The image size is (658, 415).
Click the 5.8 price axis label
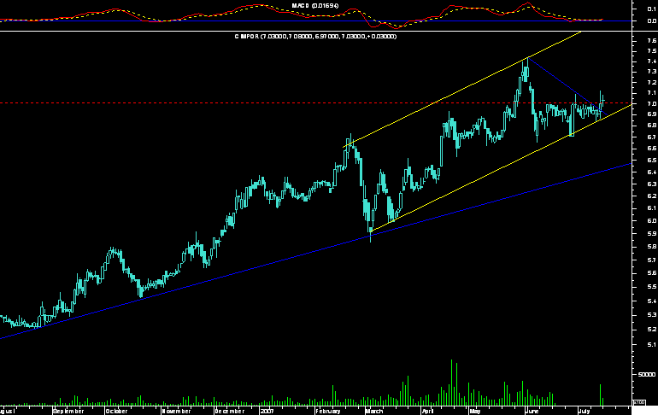click(652, 247)
